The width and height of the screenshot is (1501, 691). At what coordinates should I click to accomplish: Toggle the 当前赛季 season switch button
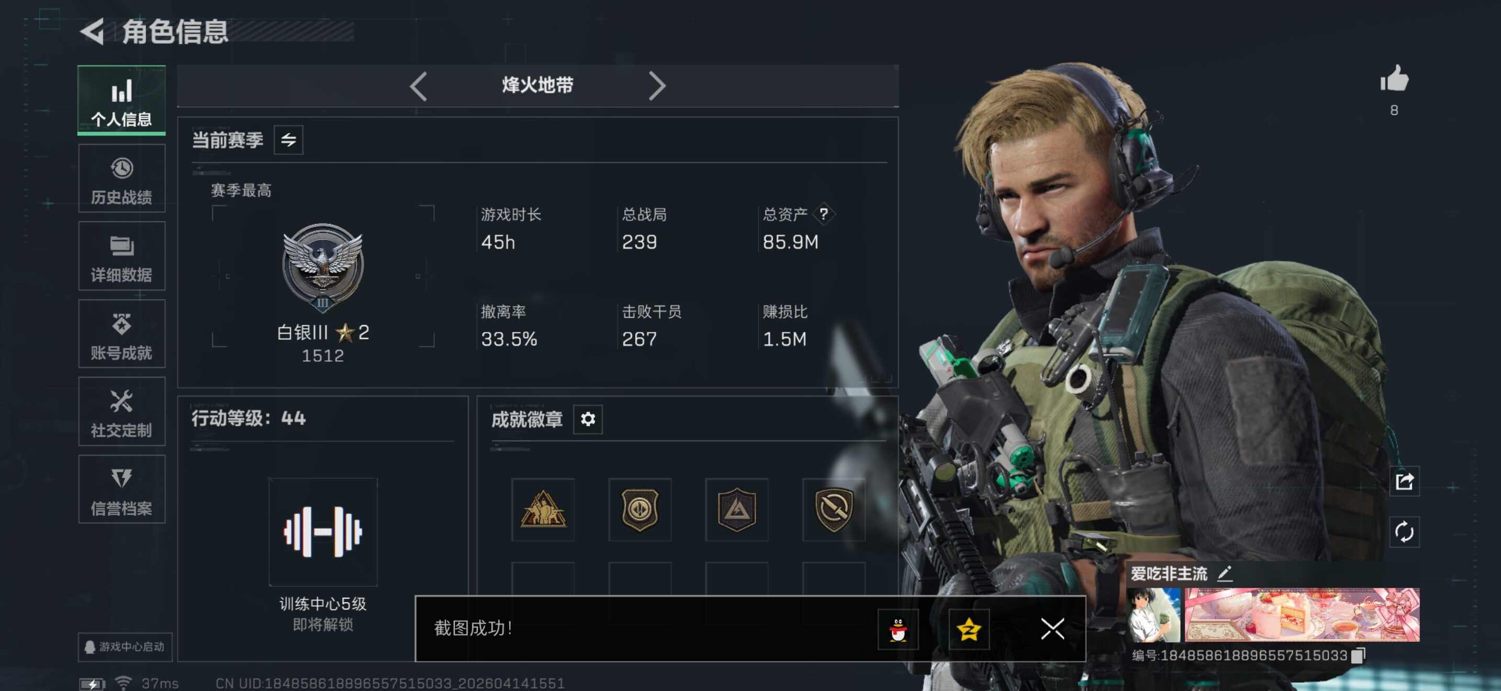[288, 140]
